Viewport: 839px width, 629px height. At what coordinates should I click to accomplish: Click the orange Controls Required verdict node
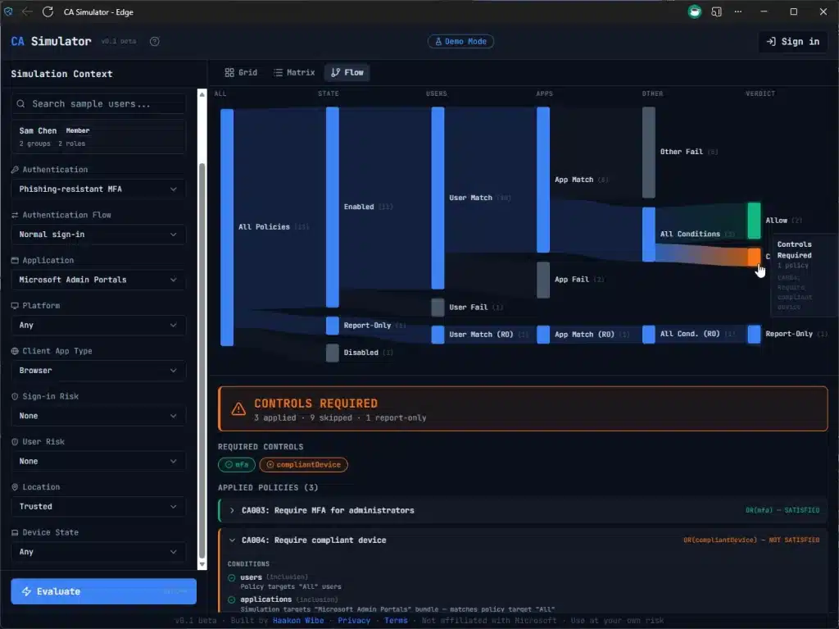click(754, 257)
